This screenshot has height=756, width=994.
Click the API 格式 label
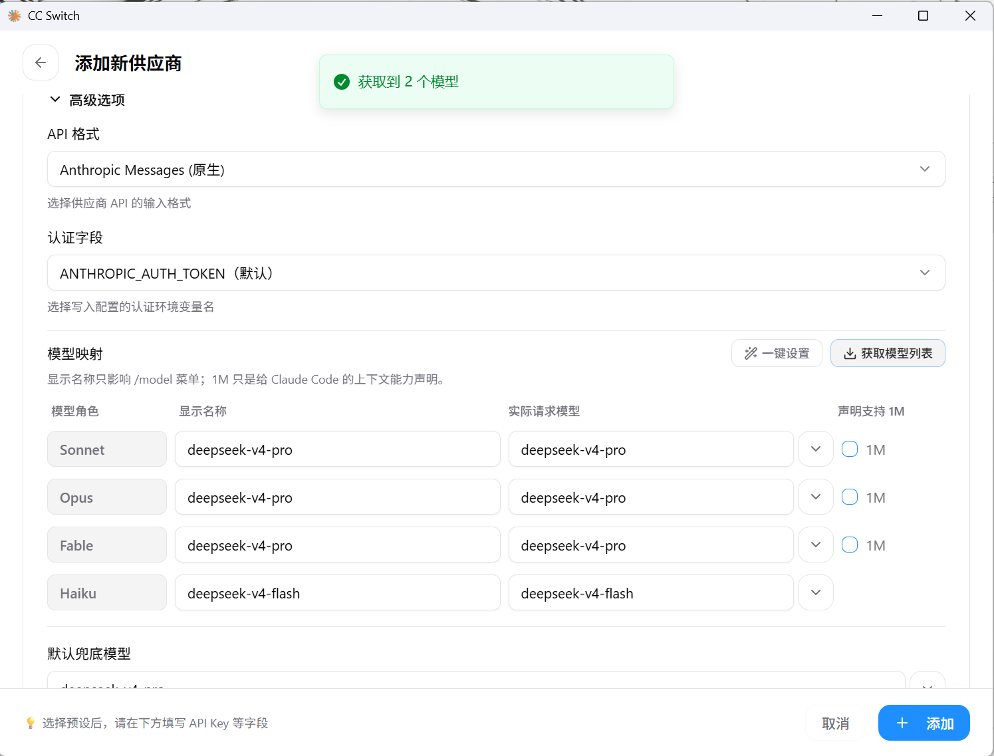click(x=73, y=134)
